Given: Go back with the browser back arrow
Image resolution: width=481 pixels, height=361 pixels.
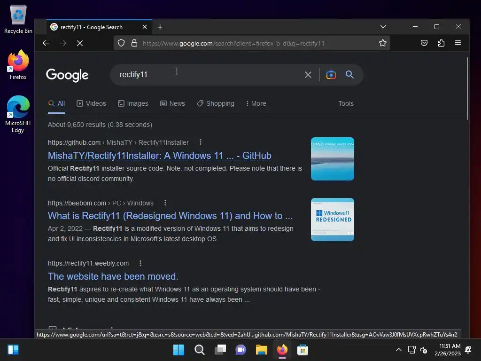Looking at the screenshot, I should [x=46, y=43].
